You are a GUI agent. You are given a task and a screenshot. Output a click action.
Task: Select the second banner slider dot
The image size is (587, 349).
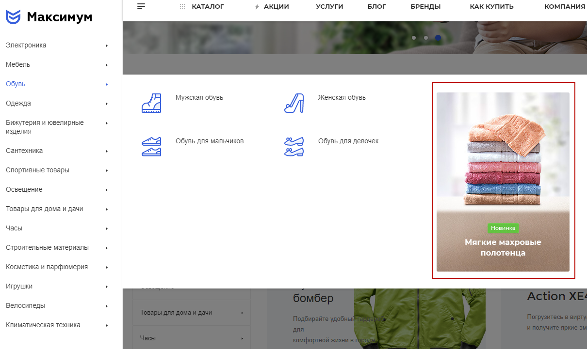pos(426,37)
